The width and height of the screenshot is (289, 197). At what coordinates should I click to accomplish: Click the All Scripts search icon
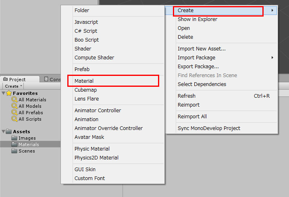[x=15, y=119]
